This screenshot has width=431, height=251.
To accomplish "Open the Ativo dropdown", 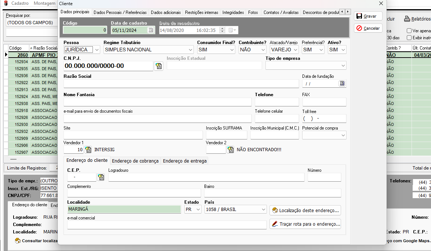I will pyautogui.click(x=343, y=50).
